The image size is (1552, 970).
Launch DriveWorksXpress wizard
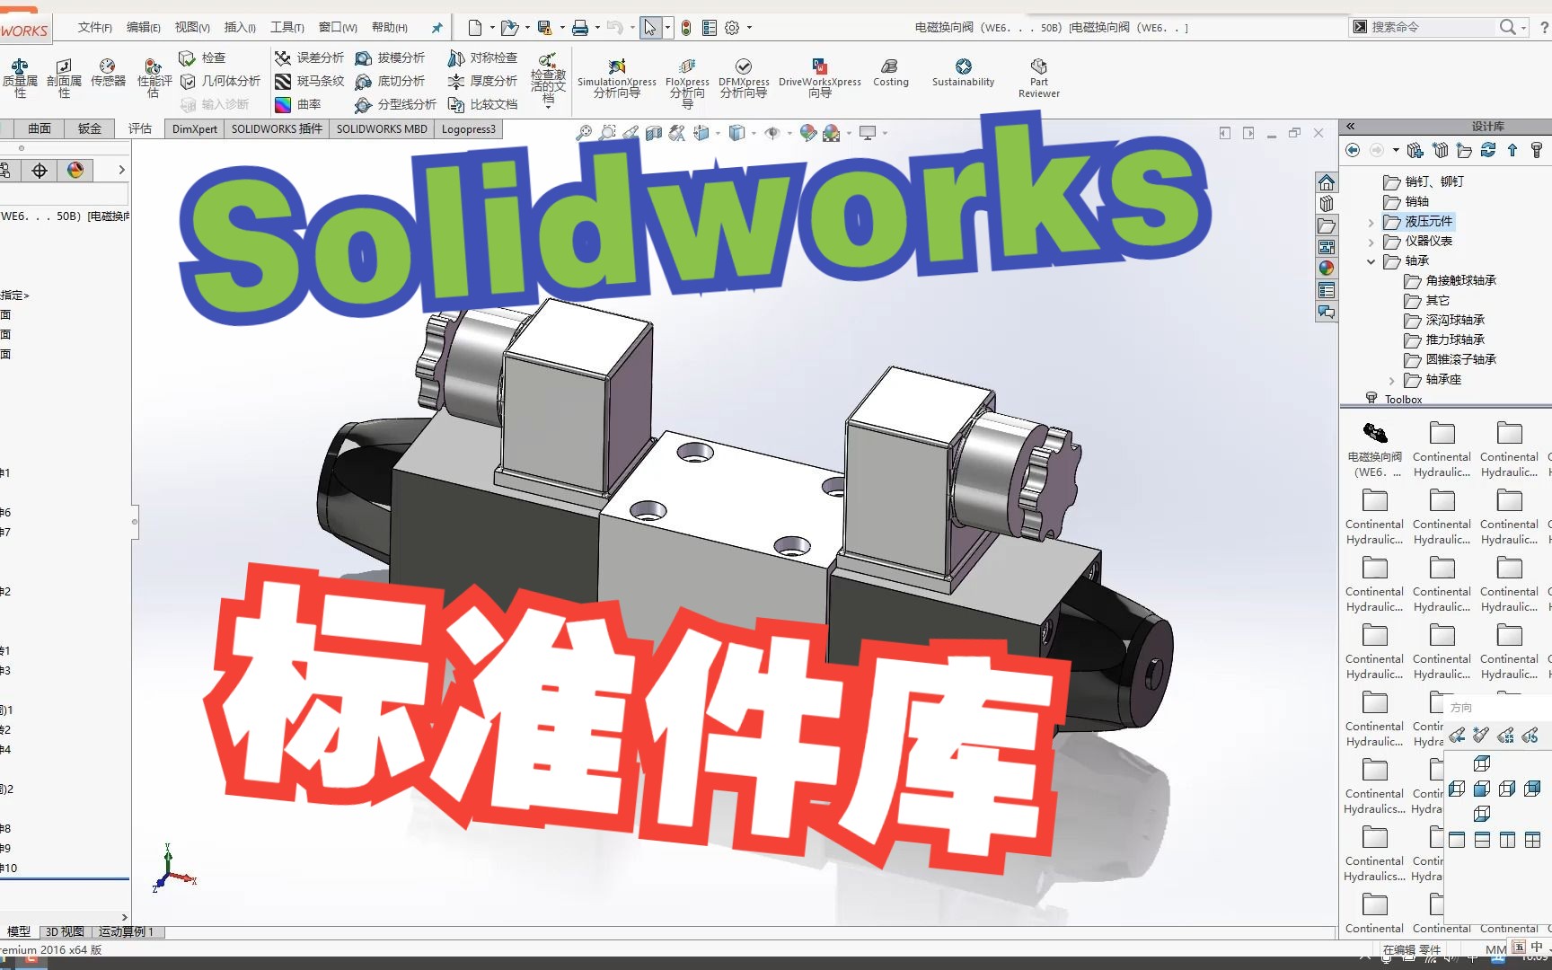click(x=819, y=77)
